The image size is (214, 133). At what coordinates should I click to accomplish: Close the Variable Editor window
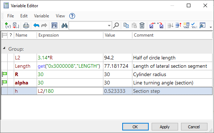(205, 5)
